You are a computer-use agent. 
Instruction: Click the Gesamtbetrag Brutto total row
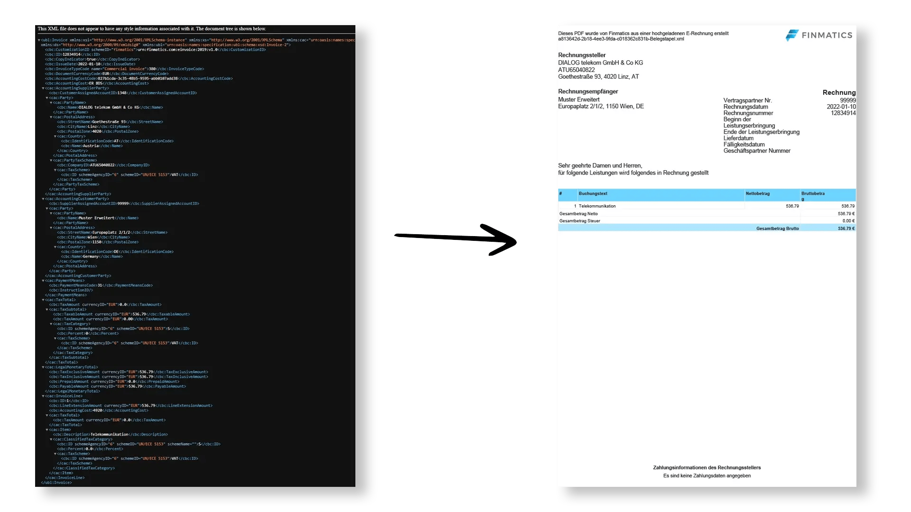[x=707, y=229]
